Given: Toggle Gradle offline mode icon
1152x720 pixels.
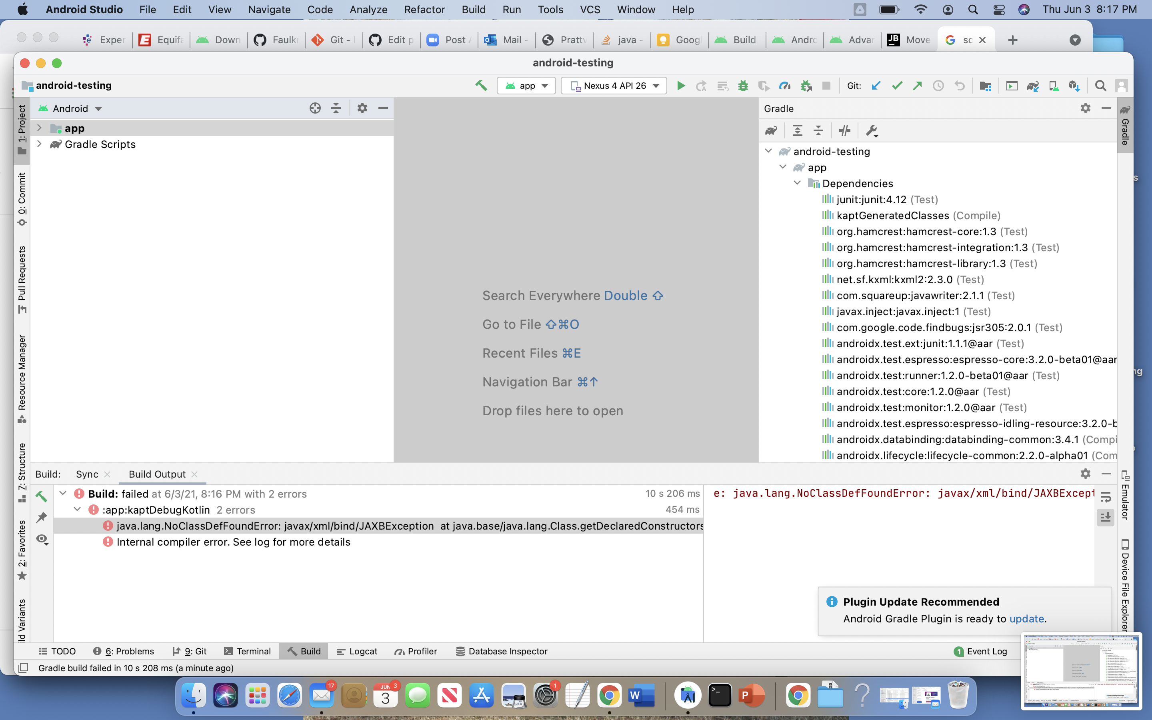Looking at the screenshot, I should click(845, 130).
